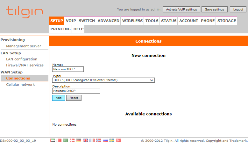Log out using the Logout button
The height and width of the screenshot is (144, 248).
tap(238, 10)
